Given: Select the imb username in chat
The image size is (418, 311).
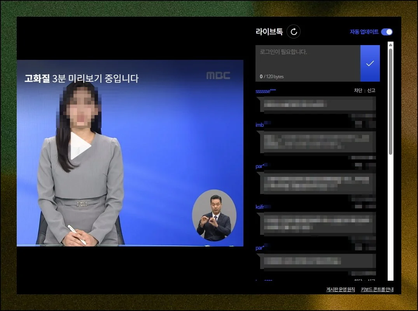Looking at the screenshot, I should (x=260, y=125).
